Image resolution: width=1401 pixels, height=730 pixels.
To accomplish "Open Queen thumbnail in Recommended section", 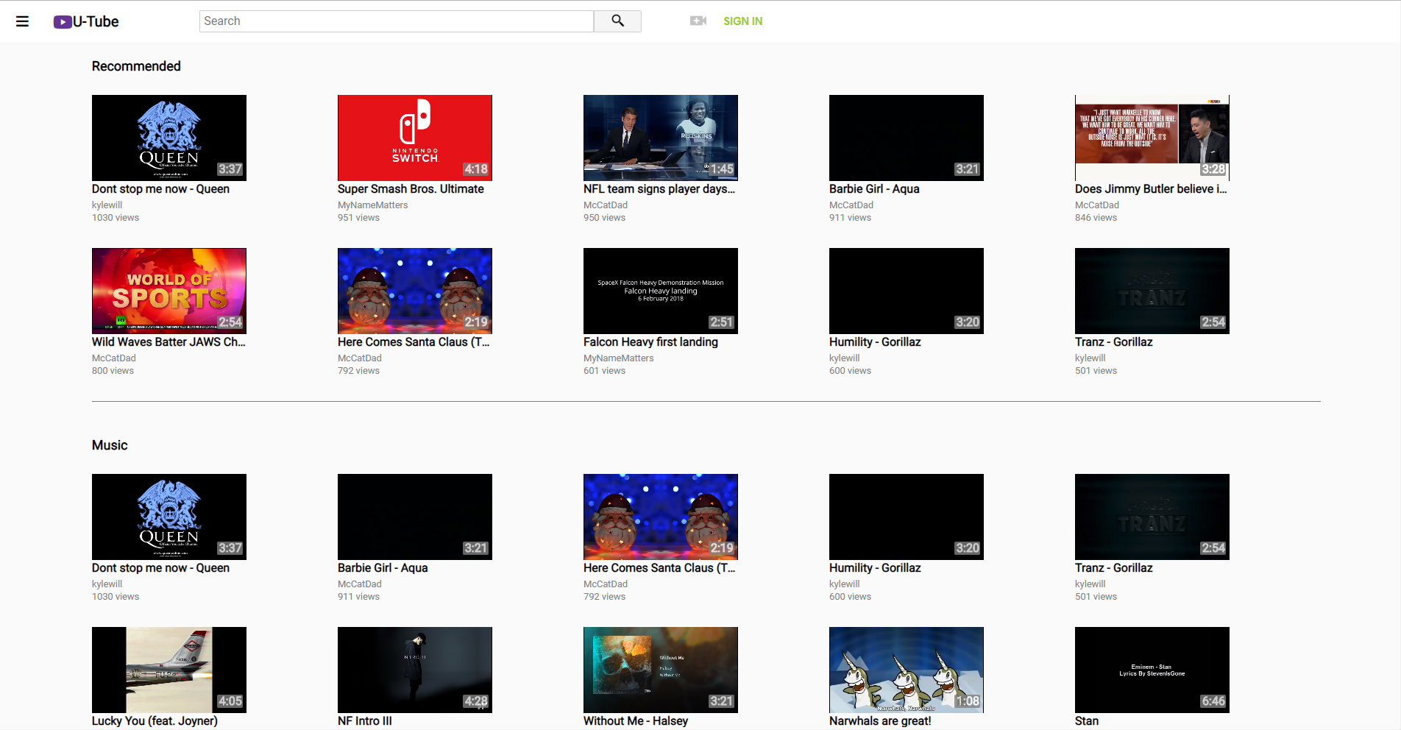I will point(169,138).
